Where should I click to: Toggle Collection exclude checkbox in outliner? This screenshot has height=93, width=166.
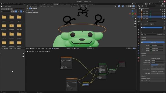161,10
